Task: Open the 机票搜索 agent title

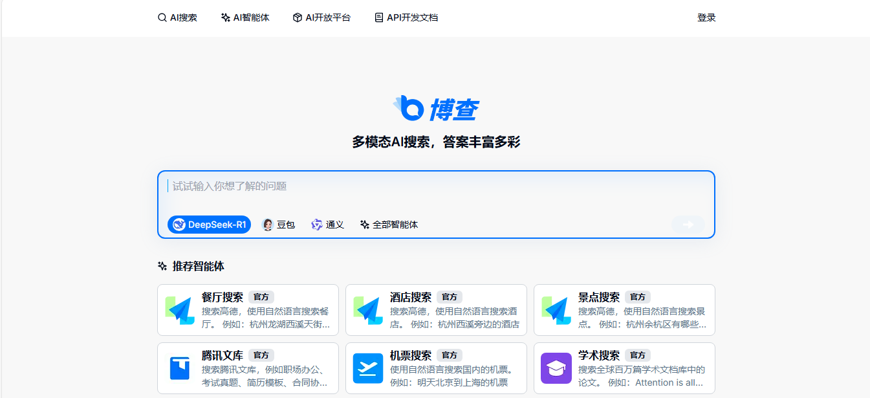Action: pyautogui.click(x=411, y=355)
